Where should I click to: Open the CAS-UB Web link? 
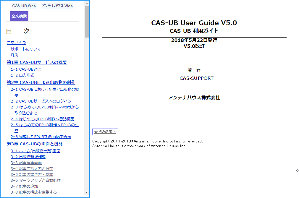24,6
